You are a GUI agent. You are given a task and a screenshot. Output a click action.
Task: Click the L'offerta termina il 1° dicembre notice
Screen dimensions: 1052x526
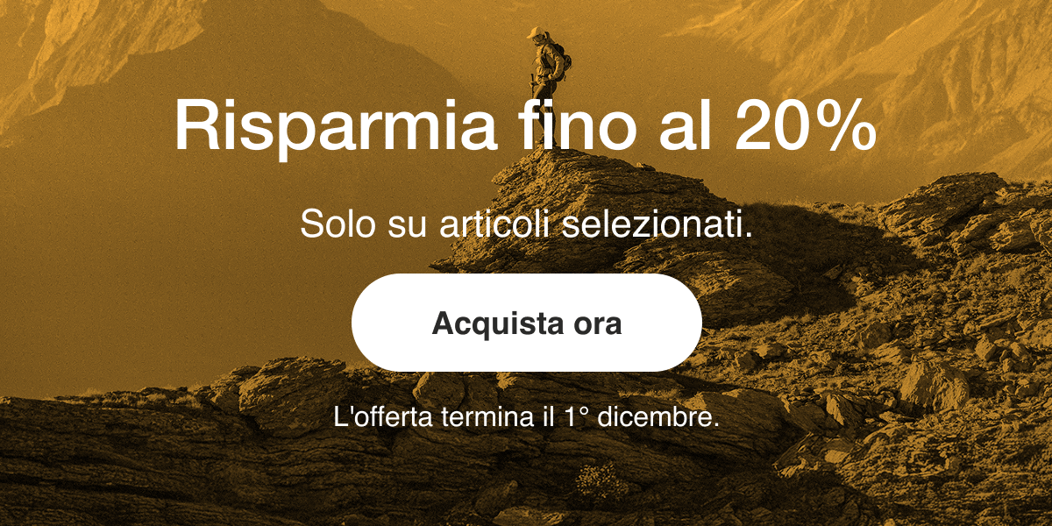526,416
